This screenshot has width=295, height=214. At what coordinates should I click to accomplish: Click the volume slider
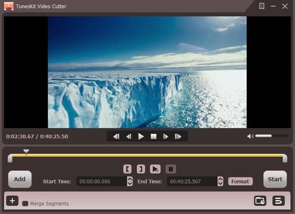point(272,136)
